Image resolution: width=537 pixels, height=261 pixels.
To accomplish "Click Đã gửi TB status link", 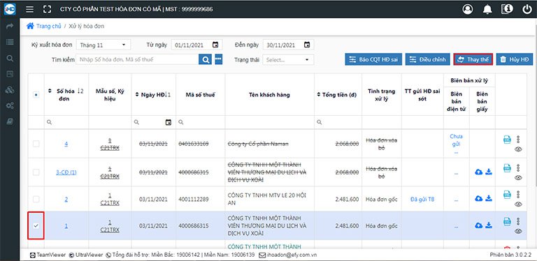I will [422, 199].
